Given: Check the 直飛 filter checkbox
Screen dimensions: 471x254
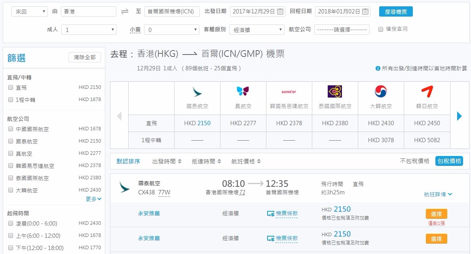Looking at the screenshot, I should (11, 87).
